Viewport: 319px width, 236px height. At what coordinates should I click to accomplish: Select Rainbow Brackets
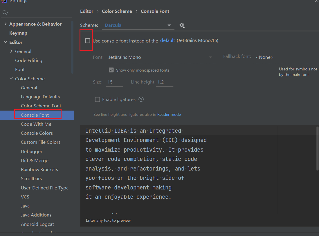tap(39, 169)
